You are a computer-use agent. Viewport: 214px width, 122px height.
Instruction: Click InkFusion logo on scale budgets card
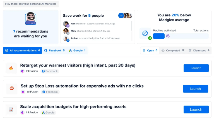22,113
